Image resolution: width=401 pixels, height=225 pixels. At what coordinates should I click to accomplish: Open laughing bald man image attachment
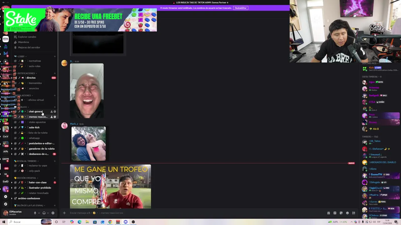point(87,91)
